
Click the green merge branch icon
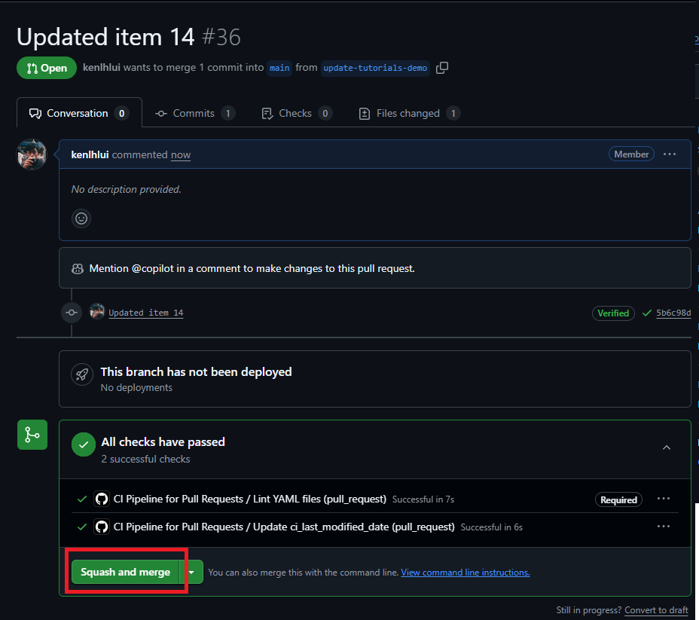[32, 435]
